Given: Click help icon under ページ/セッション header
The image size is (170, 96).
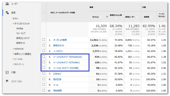Looking at the screenshot, I should pos(162,19).
